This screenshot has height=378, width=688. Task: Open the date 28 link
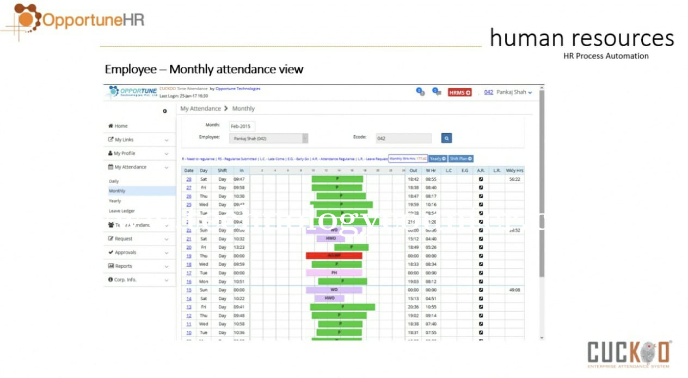(x=189, y=179)
